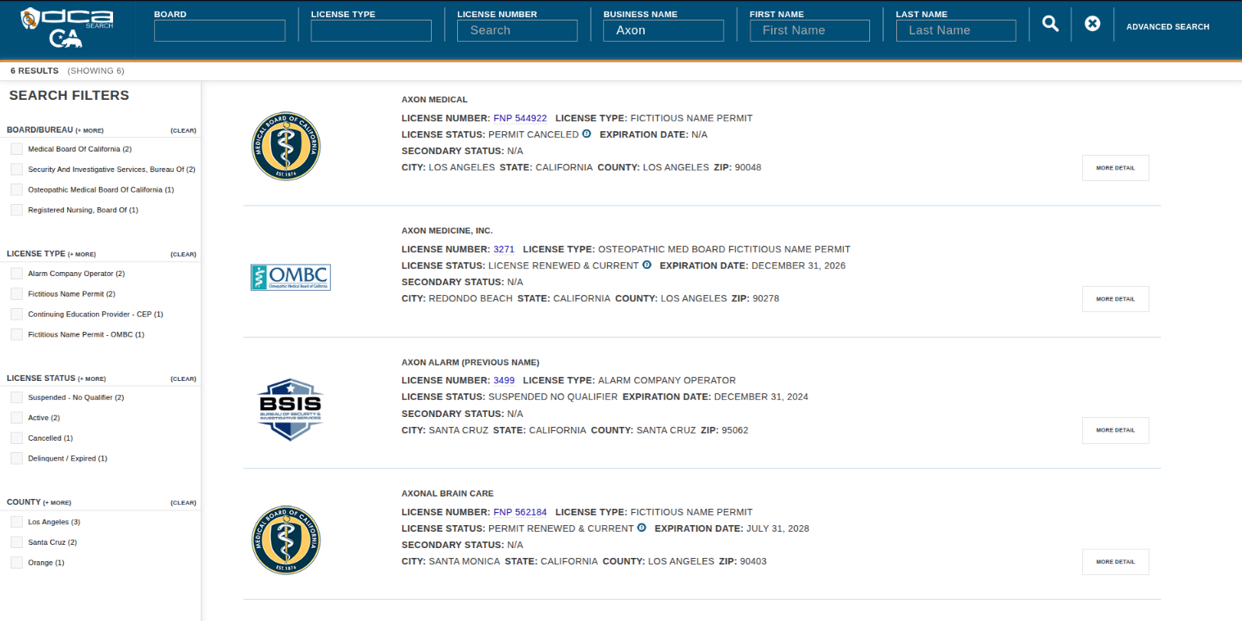The width and height of the screenshot is (1242, 621).
Task: Click BSIS logo for Axon Alarm
Action: coord(289,410)
